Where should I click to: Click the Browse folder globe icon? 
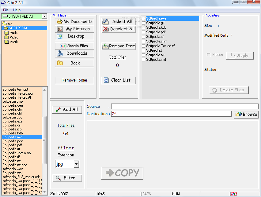tap(239, 114)
